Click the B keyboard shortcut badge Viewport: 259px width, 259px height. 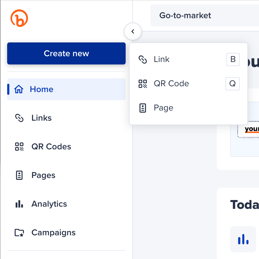tap(233, 60)
